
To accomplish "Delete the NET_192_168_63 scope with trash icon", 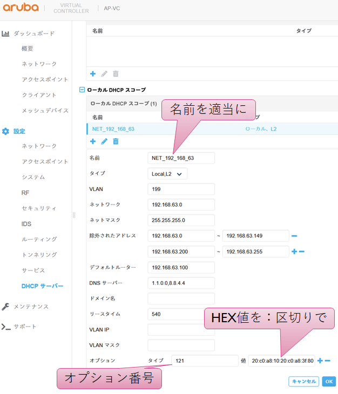I will coord(116,141).
